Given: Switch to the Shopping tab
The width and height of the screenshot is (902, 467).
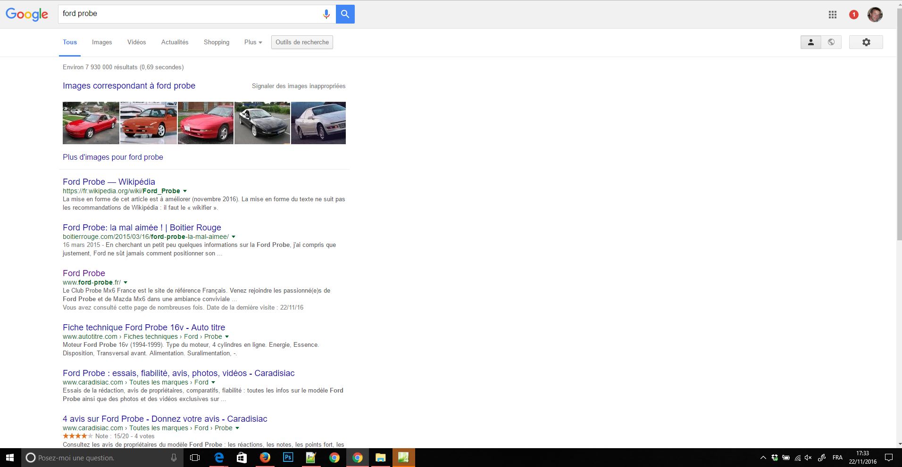Looking at the screenshot, I should [217, 42].
